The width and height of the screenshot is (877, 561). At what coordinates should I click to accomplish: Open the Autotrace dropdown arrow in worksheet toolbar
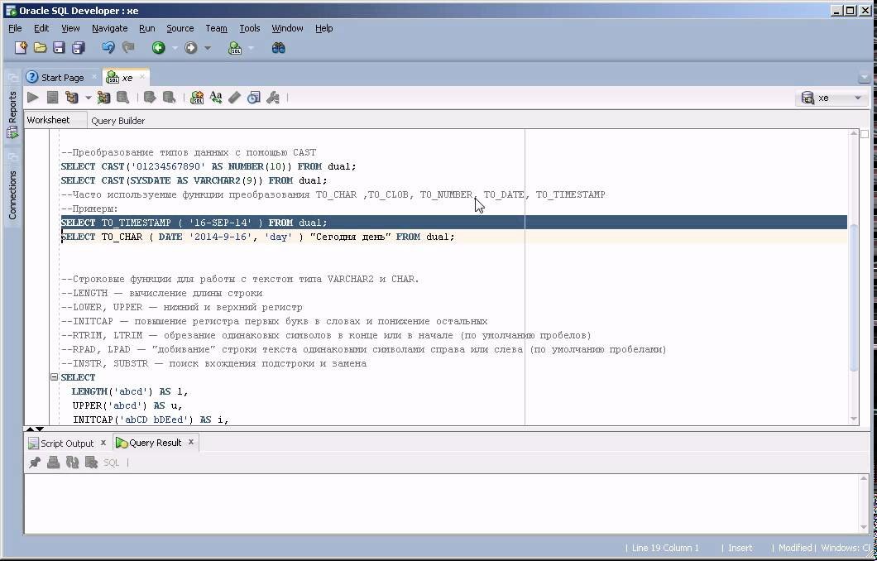click(x=89, y=97)
